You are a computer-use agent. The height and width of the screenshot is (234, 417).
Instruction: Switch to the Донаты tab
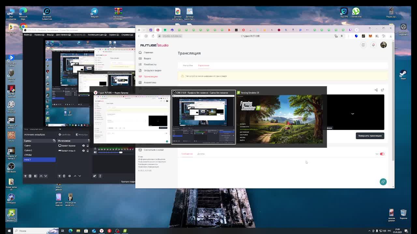pos(201,154)
